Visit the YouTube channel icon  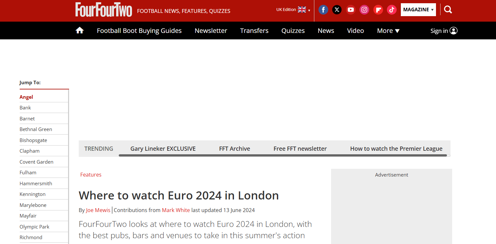coord(350,10)
